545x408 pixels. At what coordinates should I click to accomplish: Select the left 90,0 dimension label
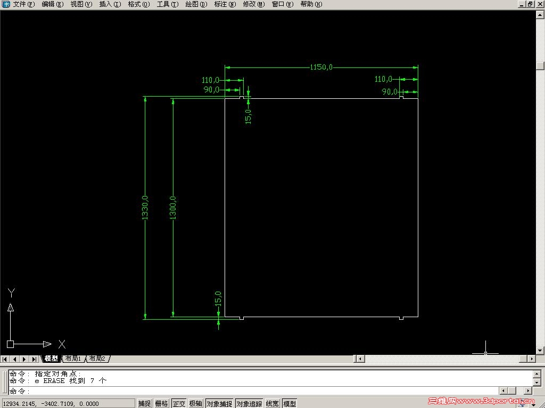point(212,89)
